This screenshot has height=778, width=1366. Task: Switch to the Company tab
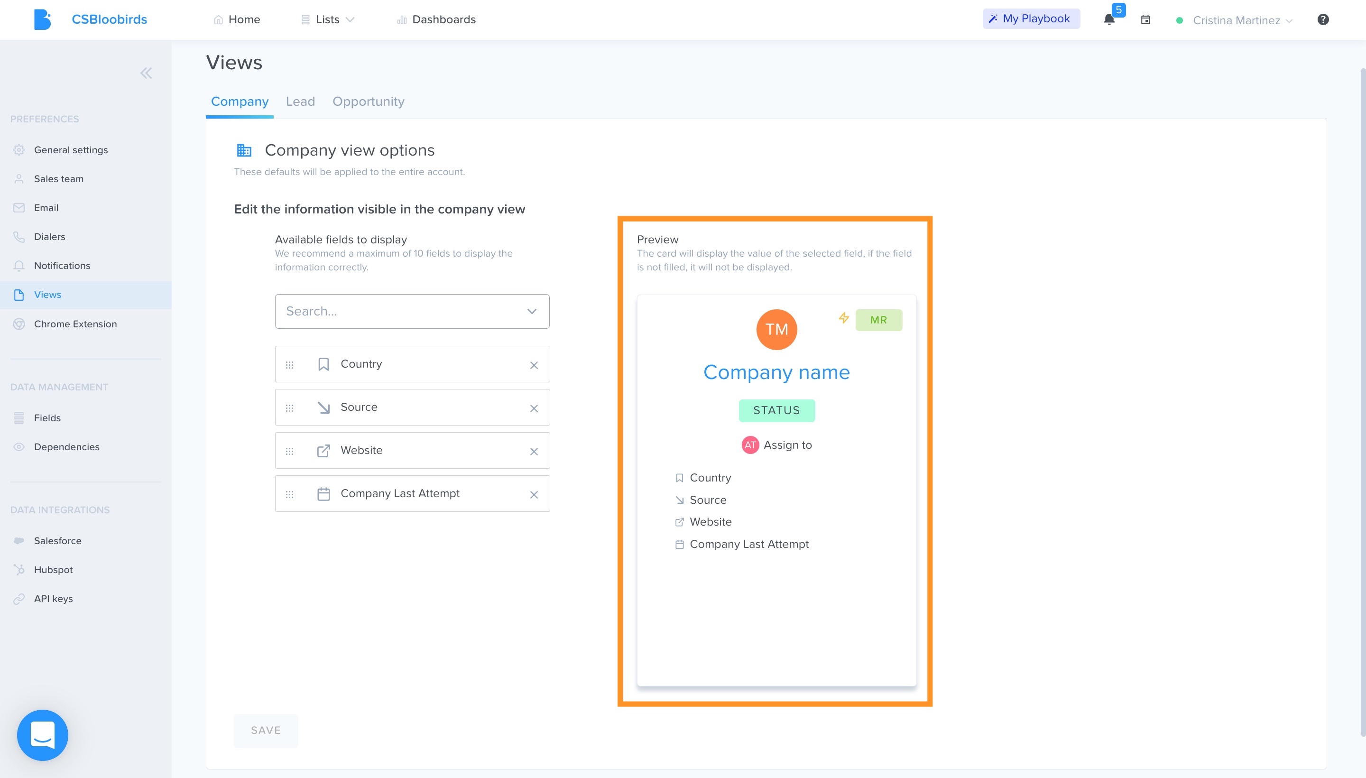(240, 102)
